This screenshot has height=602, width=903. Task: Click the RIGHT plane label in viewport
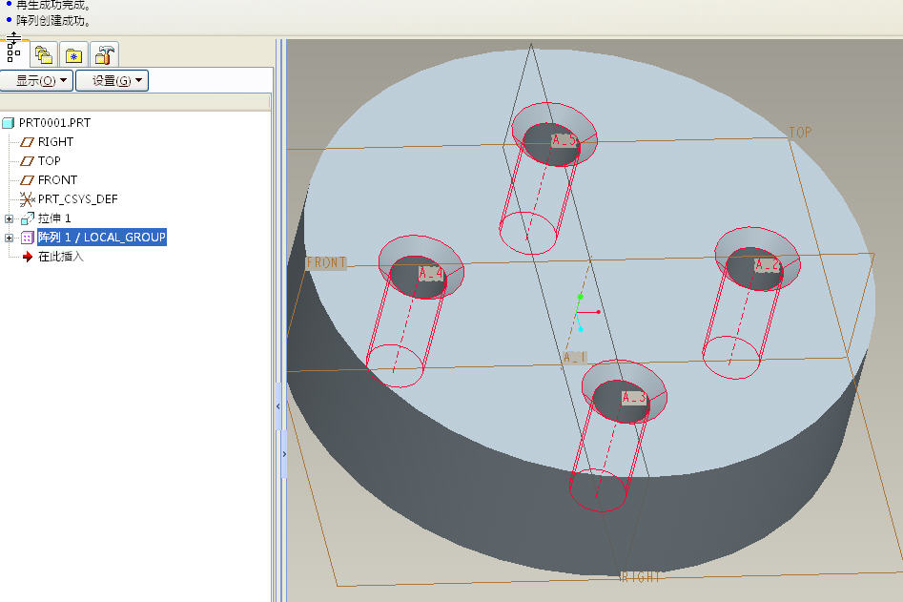tap(640, 577)
